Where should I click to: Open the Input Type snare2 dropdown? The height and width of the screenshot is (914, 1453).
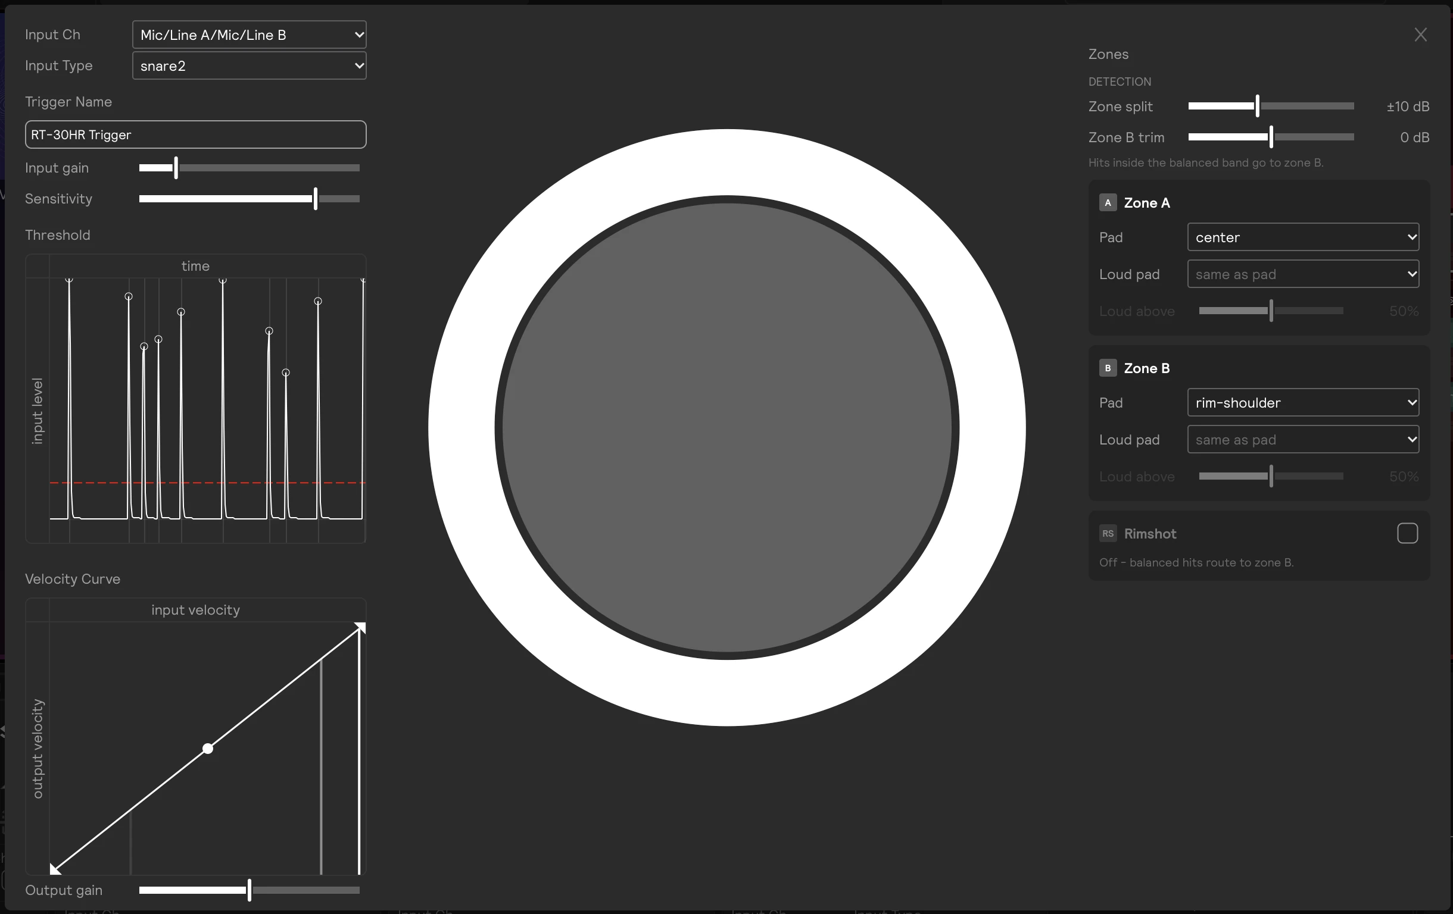click(249, 65)
